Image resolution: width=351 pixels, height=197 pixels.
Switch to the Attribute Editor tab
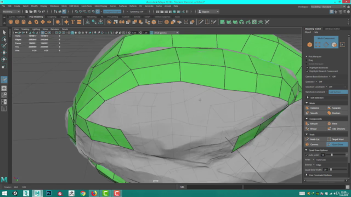(332, 29)
